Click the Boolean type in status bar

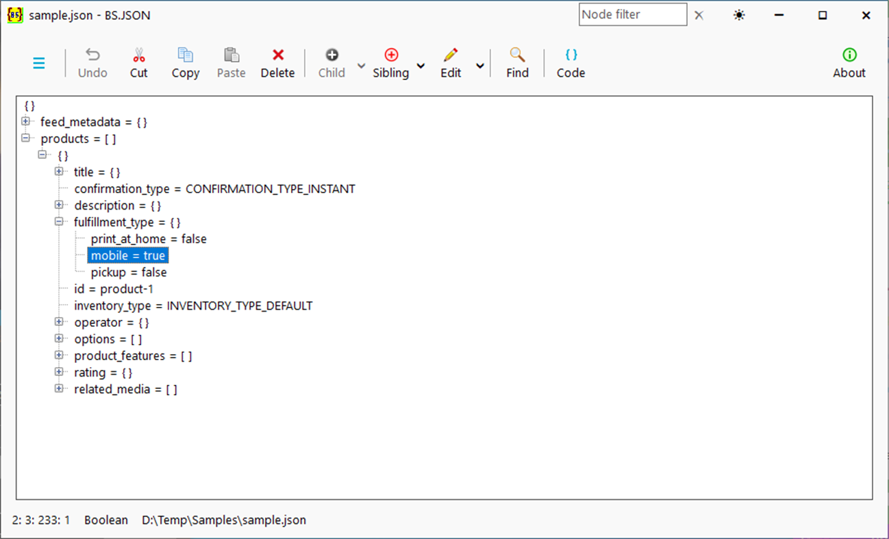click(106, 521)
